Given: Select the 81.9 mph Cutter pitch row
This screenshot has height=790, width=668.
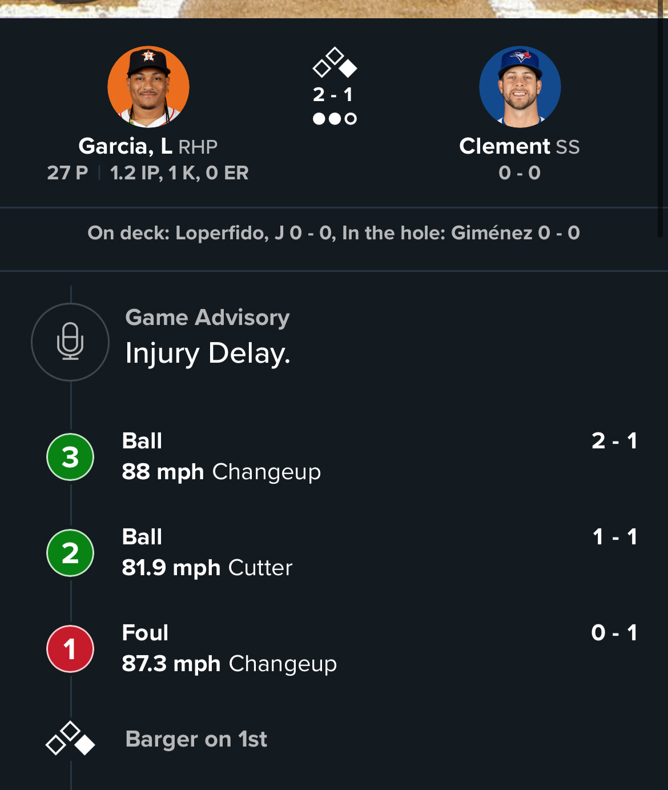Looking at the screenshot, I should 334,553.
